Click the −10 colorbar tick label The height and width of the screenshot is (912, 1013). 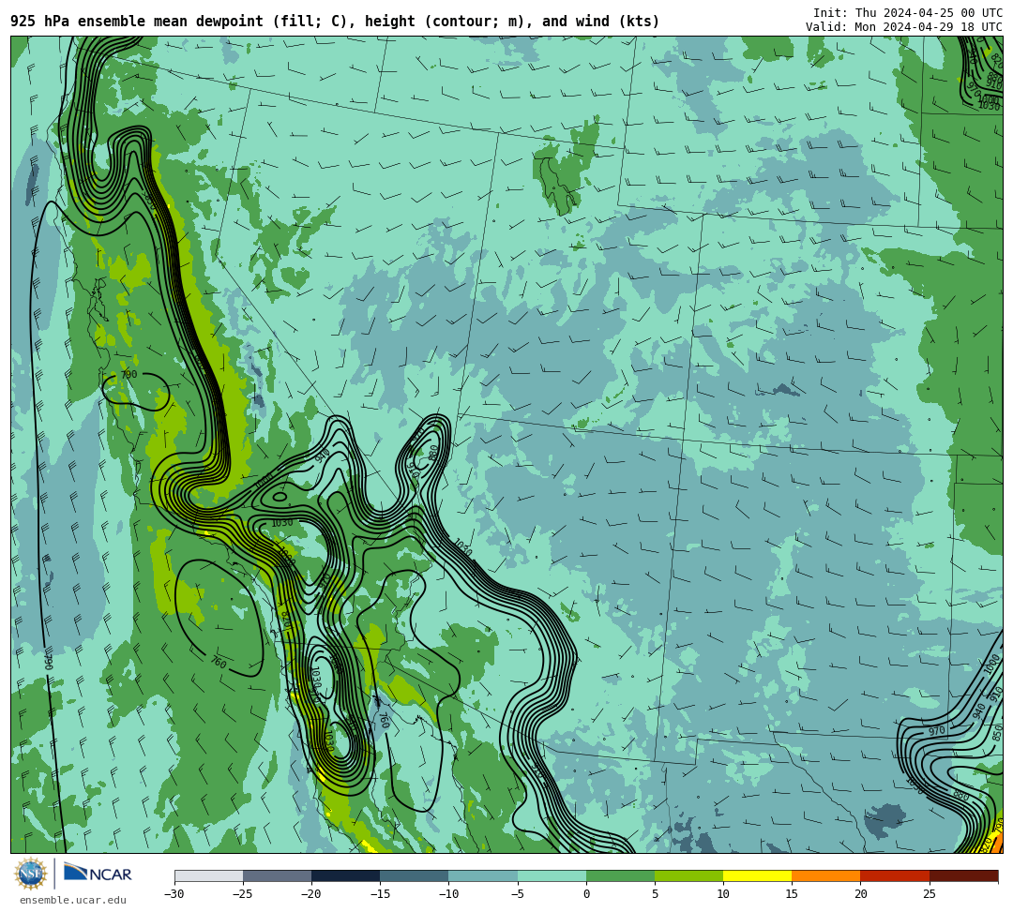(x=448, y=894)
